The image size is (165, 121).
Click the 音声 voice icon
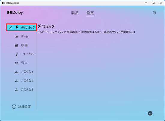(16, 63)
